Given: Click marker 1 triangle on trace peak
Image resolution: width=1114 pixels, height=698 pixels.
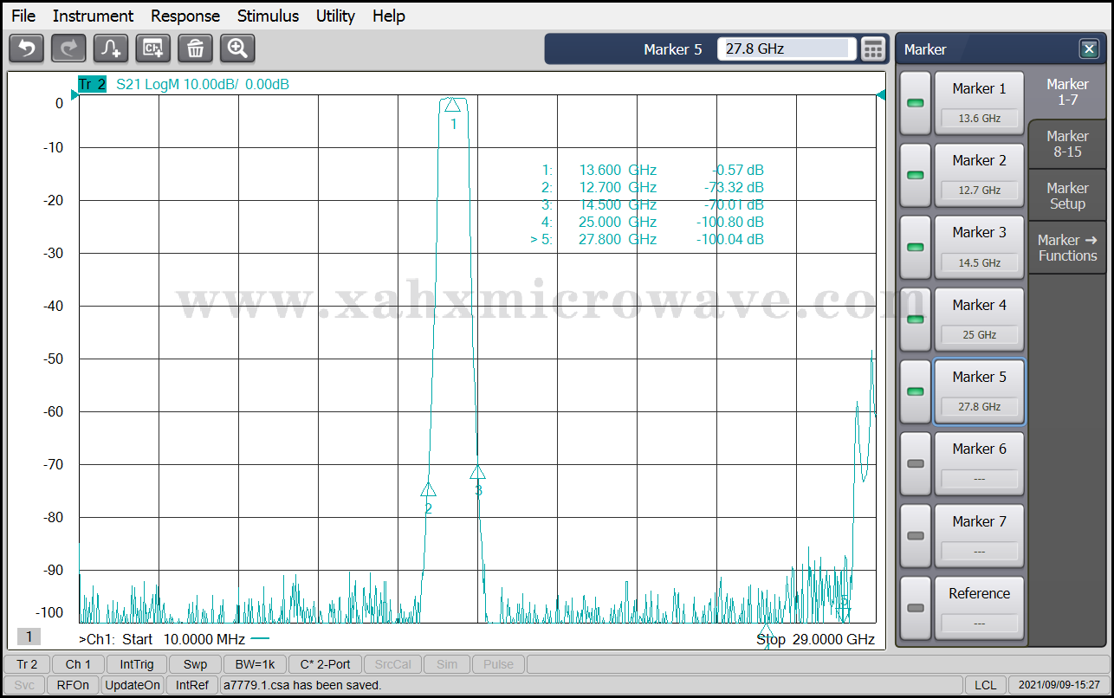Looking at the screenshot, I should (452, 105).
